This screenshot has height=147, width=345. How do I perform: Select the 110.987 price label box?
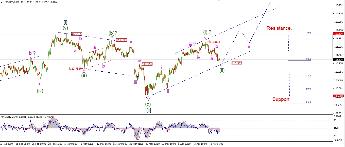[237, 63]
